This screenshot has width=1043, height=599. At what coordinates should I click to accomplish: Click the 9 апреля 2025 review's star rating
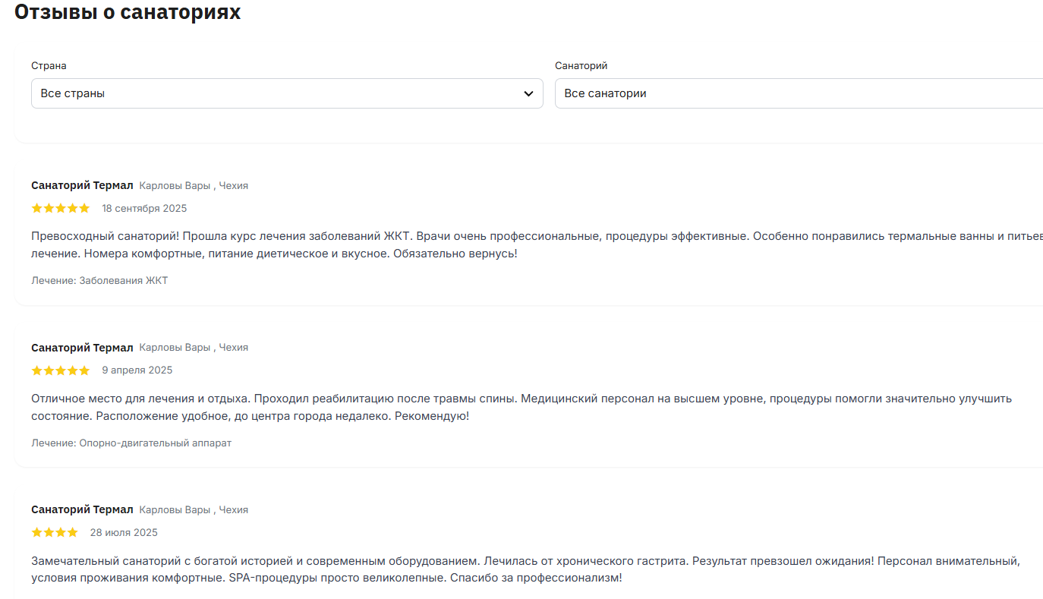coord(61,370)
